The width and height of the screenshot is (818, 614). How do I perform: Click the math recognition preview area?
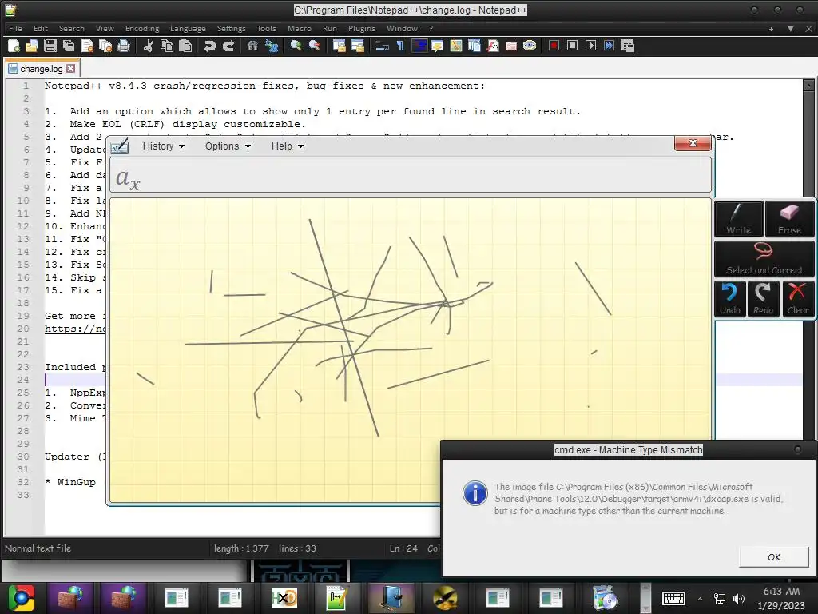click(x=411, y=175)
